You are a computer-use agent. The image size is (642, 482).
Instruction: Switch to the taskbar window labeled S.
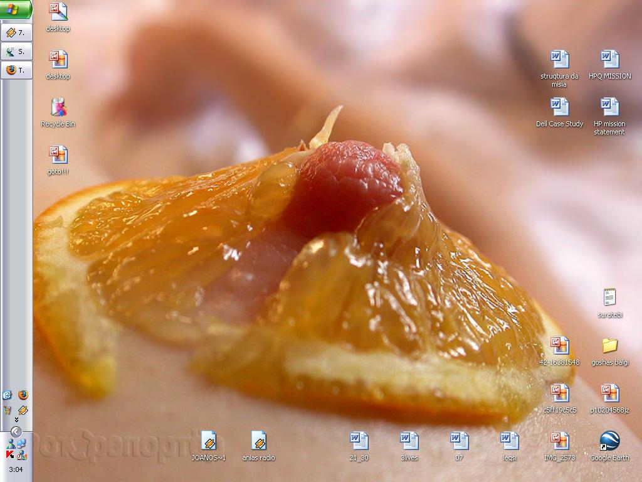(16, 51)
